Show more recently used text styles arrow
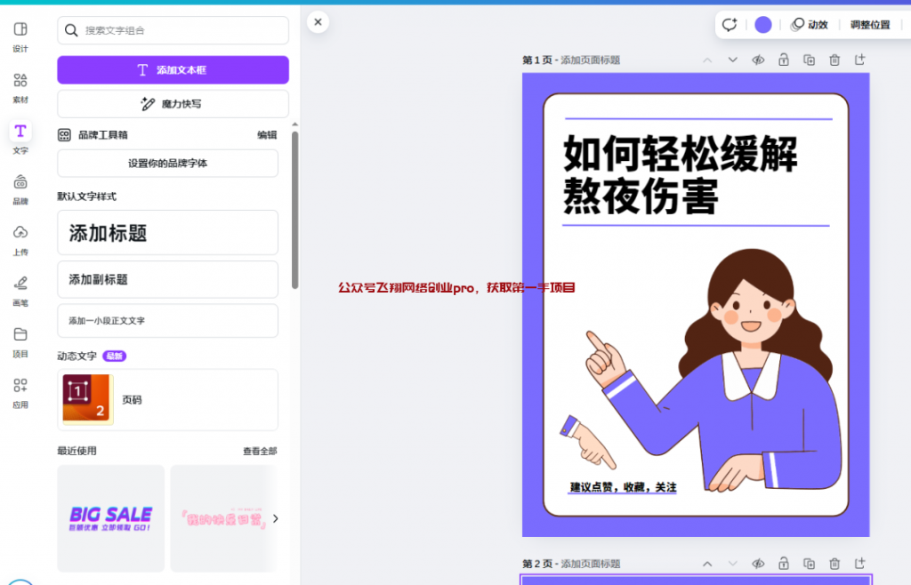This screenshot has width=911, height=585. coord(275,518)
